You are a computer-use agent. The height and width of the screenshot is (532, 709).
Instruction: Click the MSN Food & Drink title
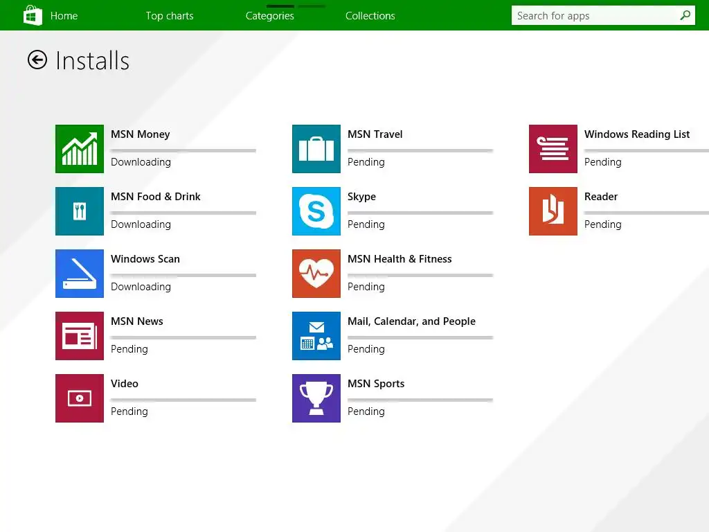coord(156,197)
